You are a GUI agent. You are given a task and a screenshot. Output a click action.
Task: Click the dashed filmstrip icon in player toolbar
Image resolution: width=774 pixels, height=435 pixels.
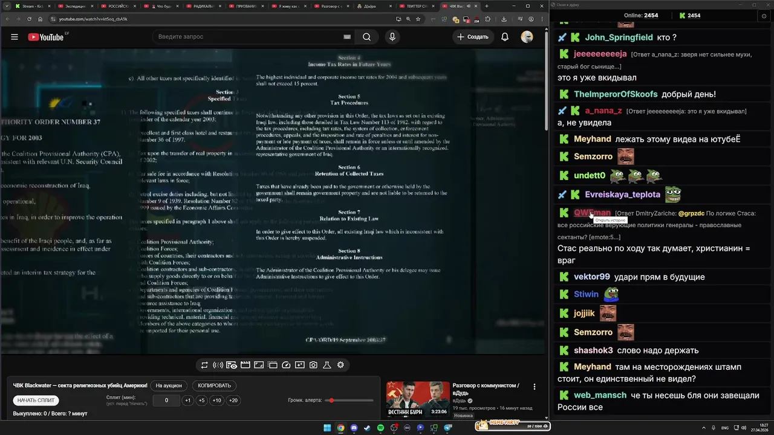tap(273, 365)
